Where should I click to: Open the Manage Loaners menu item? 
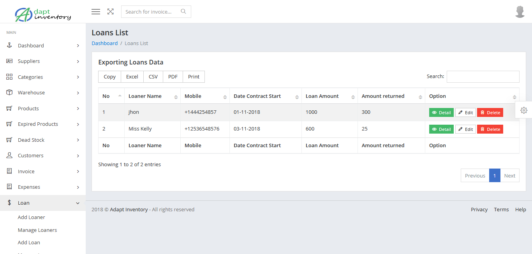[x=37, y=230]
